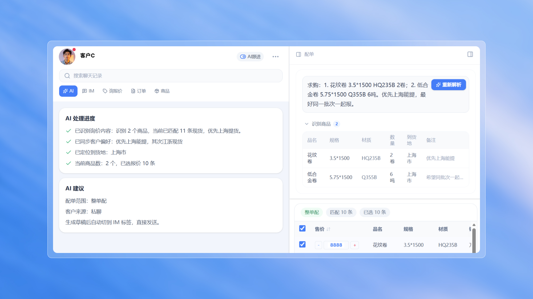The width and height of the screenshot is (533, 299).
Task: Click the 低合金卷 name in 识别商品 table
Action: (312, 177)
